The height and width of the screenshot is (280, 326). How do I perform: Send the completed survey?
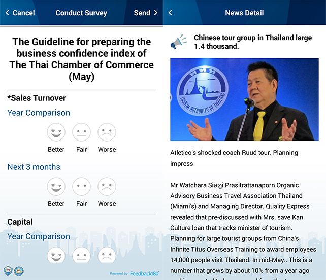coord(146,13)
